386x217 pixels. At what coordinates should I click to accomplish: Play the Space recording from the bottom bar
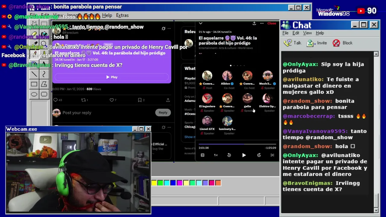pyautogui.click(x=244, y=155)
